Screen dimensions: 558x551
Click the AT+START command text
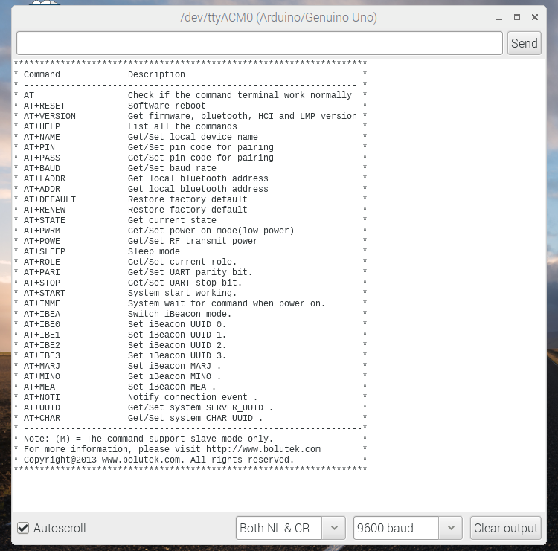(x=45, y=293)
